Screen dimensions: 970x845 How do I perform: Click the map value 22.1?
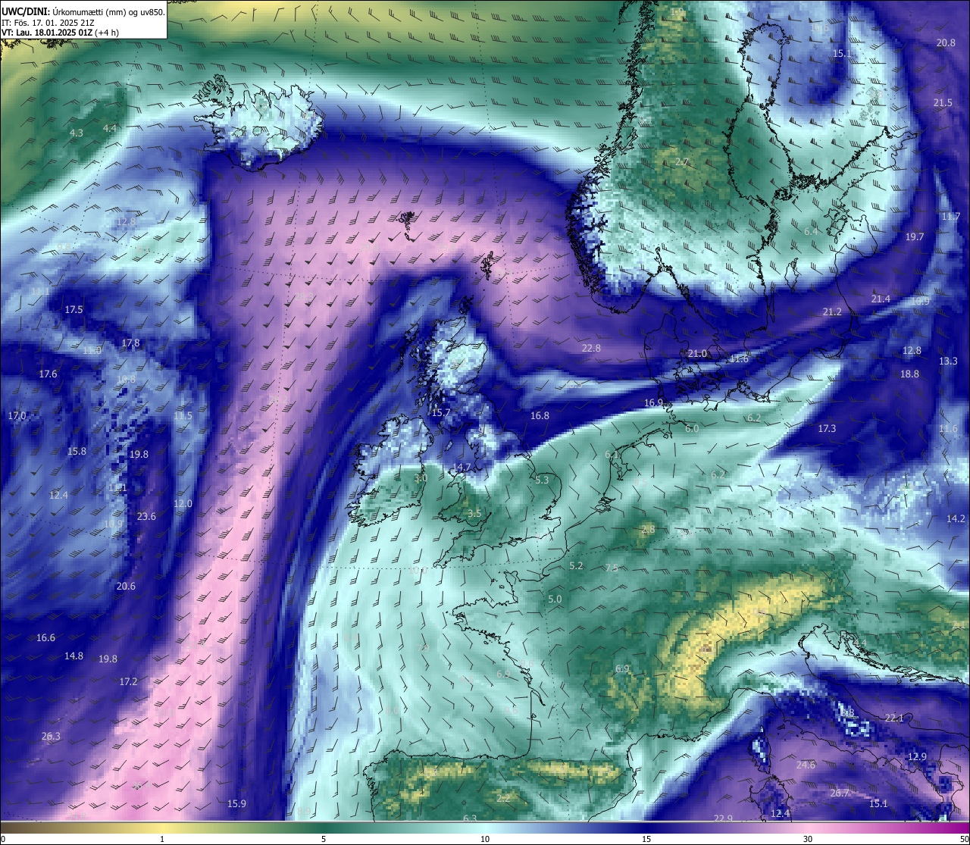click(x=894, y=718)
